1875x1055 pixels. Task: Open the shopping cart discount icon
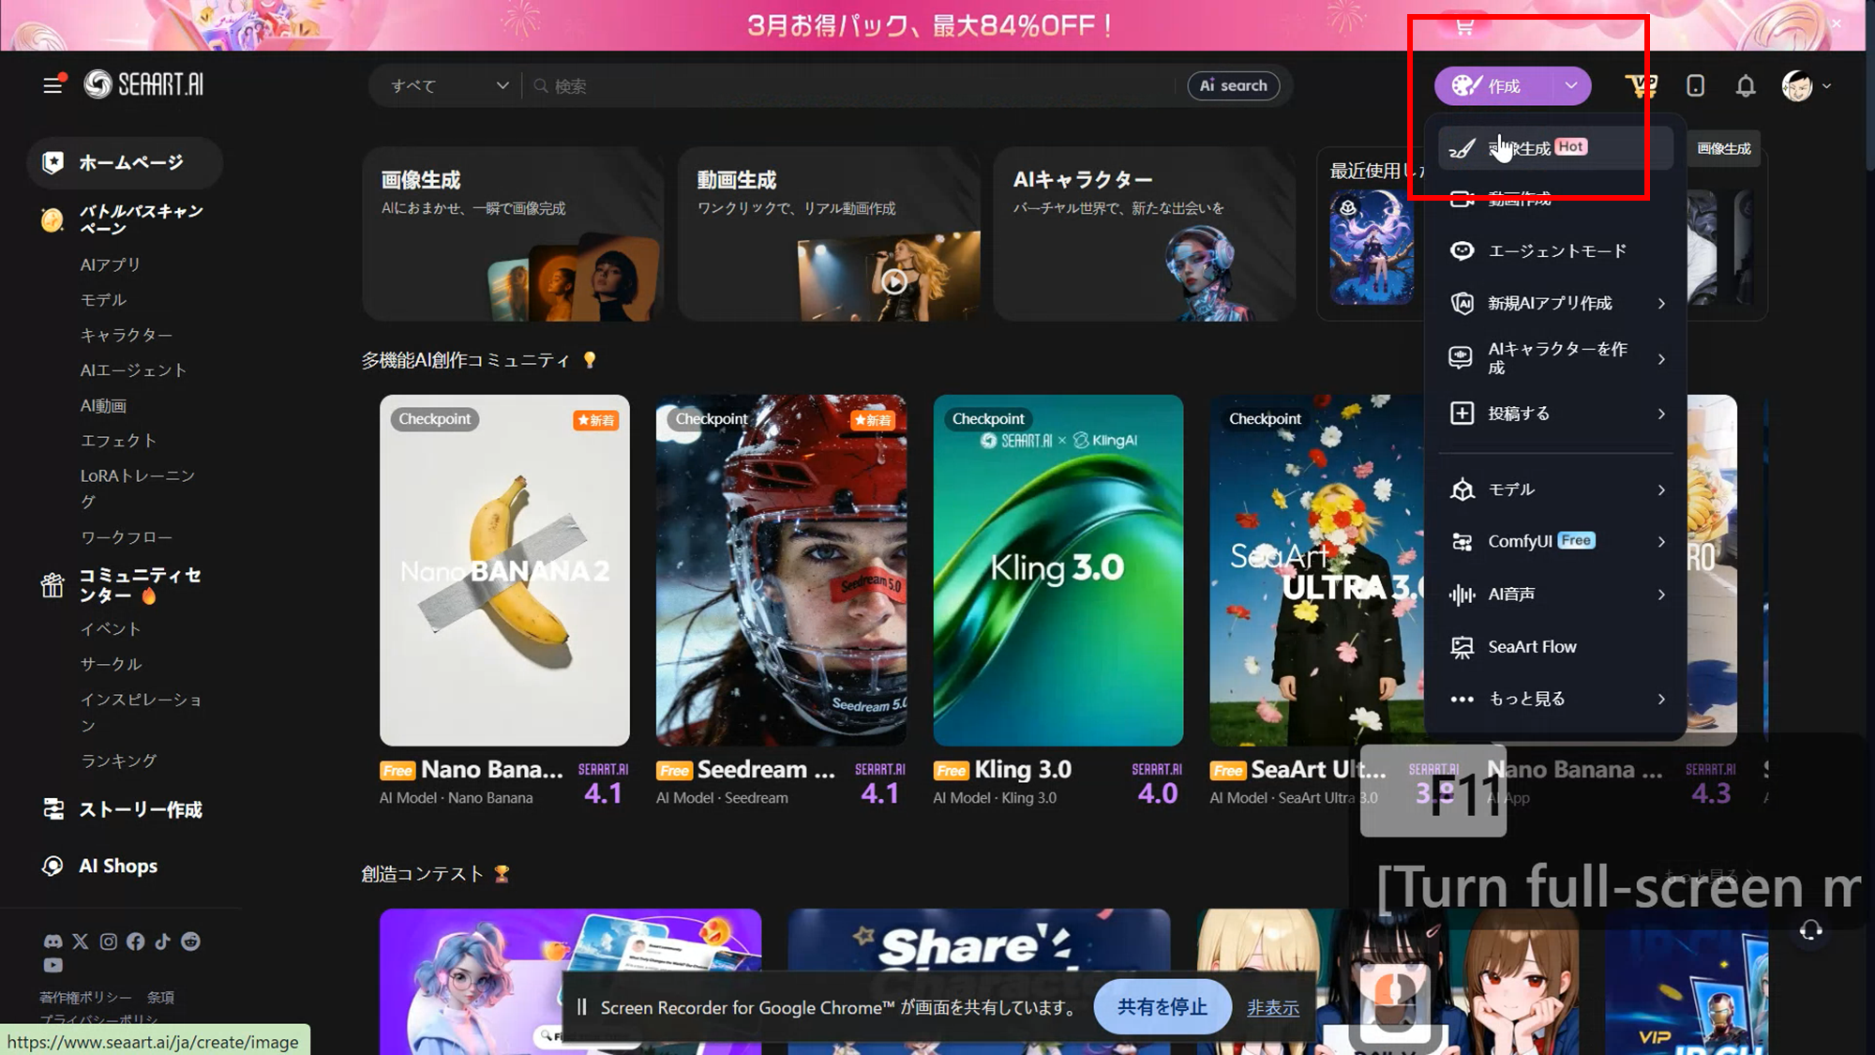click(x=1641, y=85)
